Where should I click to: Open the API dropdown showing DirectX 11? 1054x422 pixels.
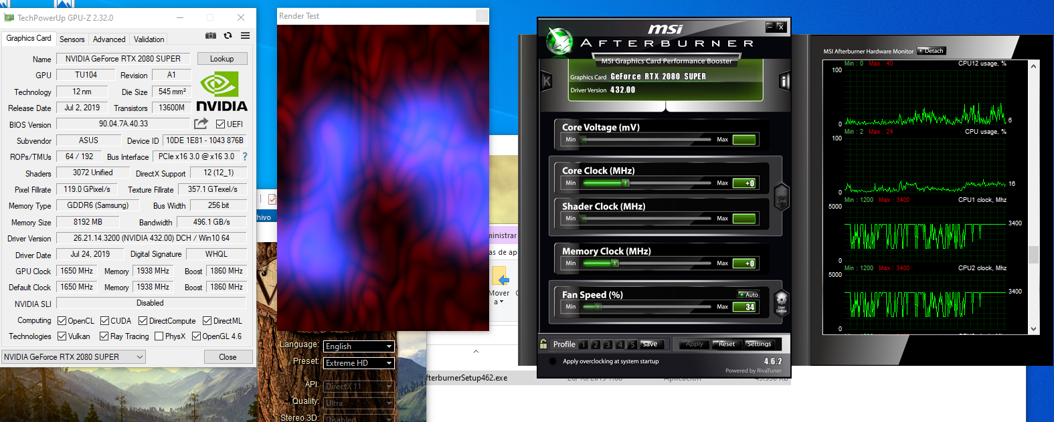tap(359, 386)
